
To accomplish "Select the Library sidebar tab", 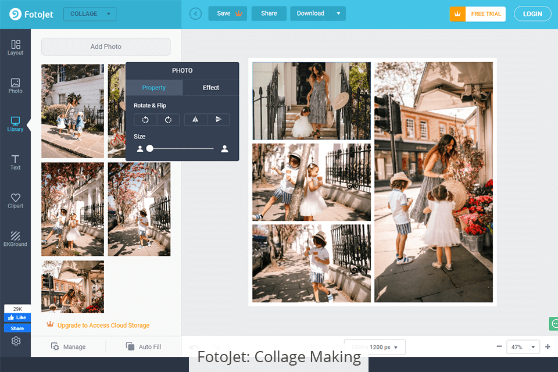I will point(15,124).
